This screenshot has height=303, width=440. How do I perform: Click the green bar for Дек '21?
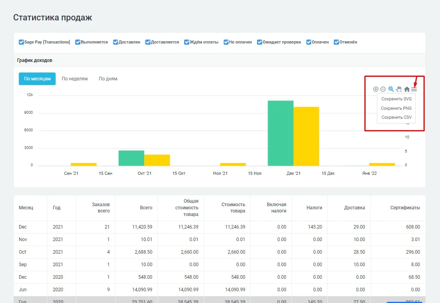point(281,133)
